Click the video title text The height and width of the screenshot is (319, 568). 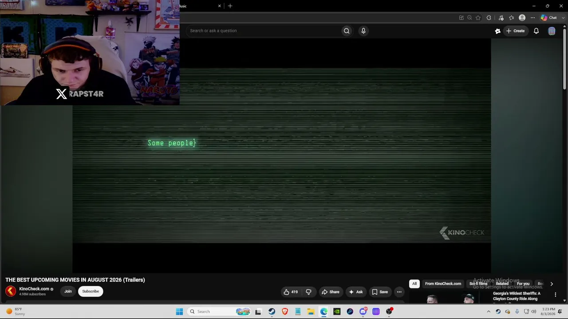[x=75, y=280]
